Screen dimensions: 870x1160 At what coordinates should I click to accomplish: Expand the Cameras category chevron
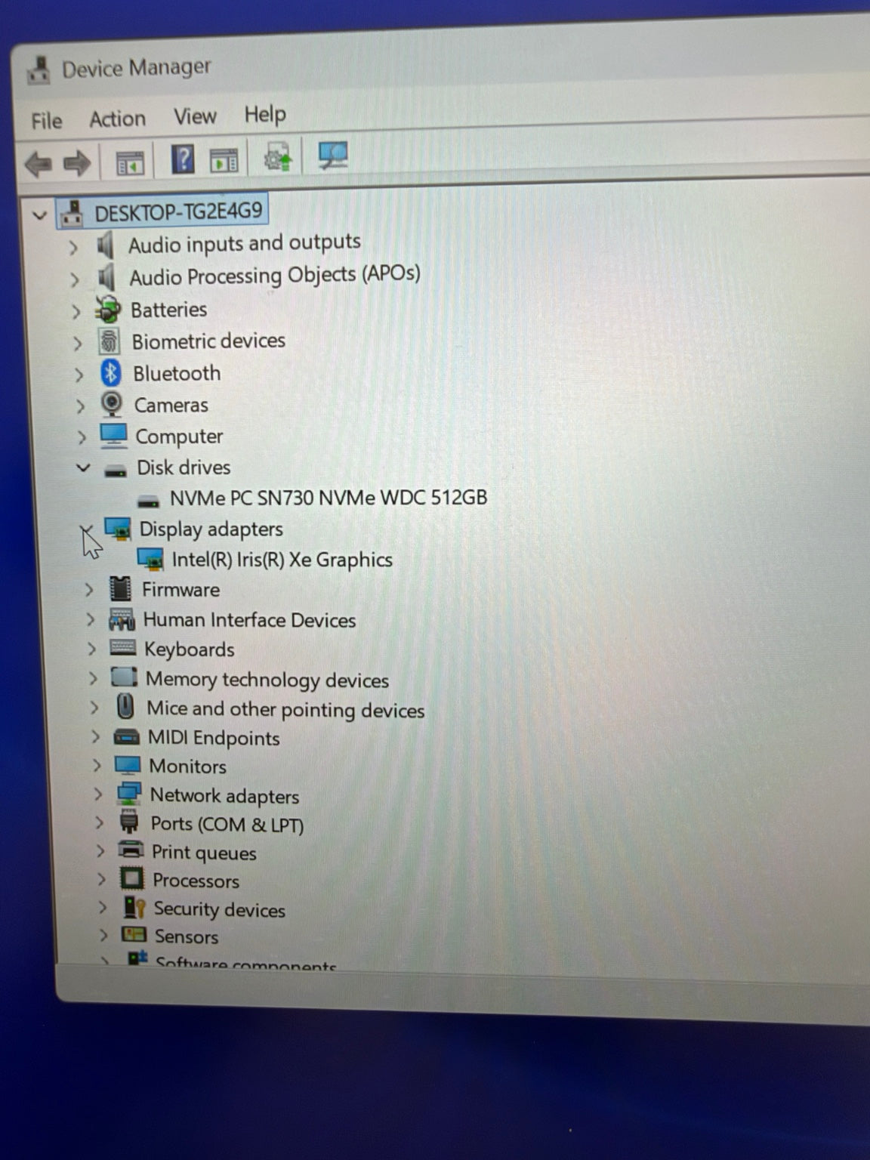pos(81,406)
